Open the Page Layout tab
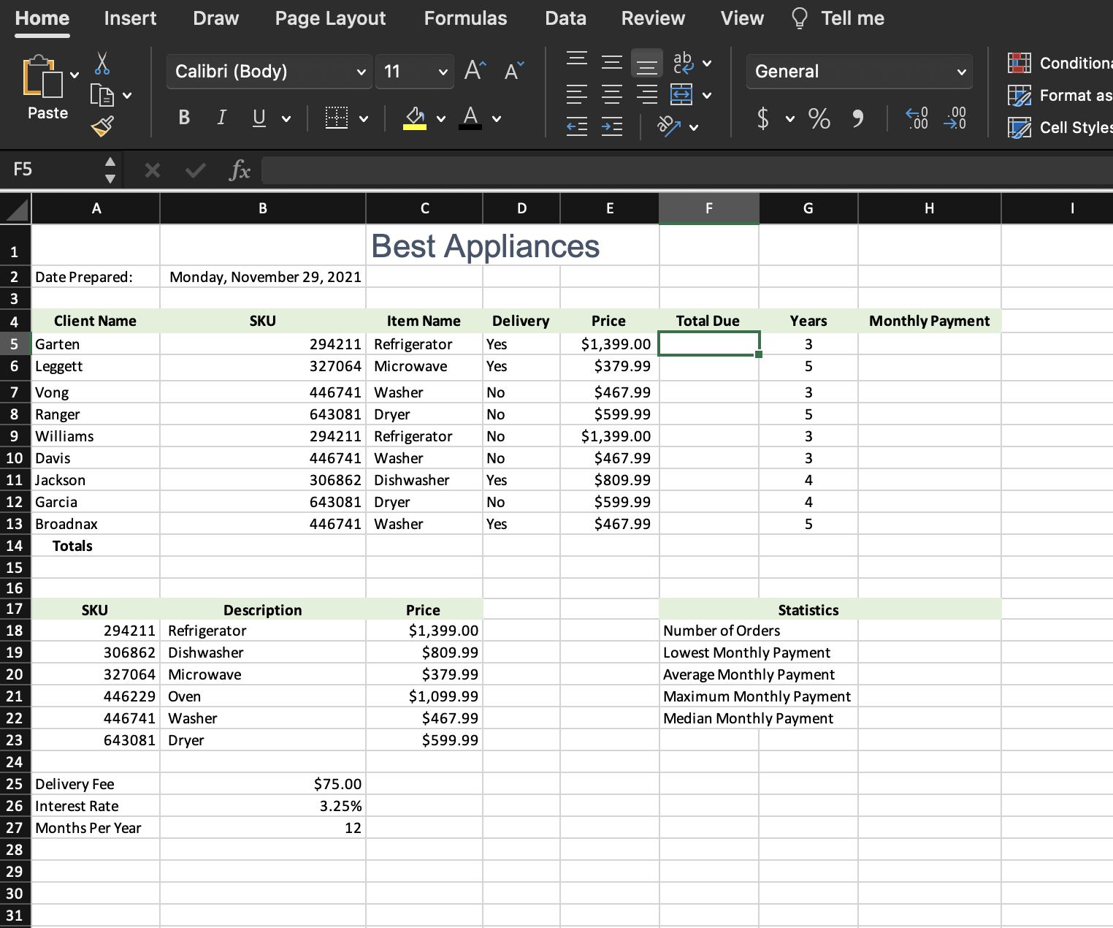The image size is (1113, 928). click(330, 18)
